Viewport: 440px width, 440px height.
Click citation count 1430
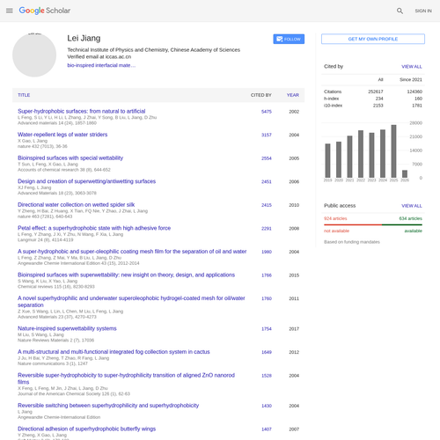[x=267, y=406]
